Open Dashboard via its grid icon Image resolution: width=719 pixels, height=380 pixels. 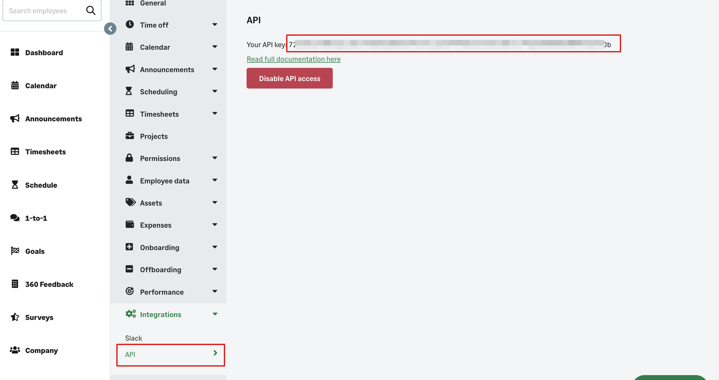pos(15,52)
